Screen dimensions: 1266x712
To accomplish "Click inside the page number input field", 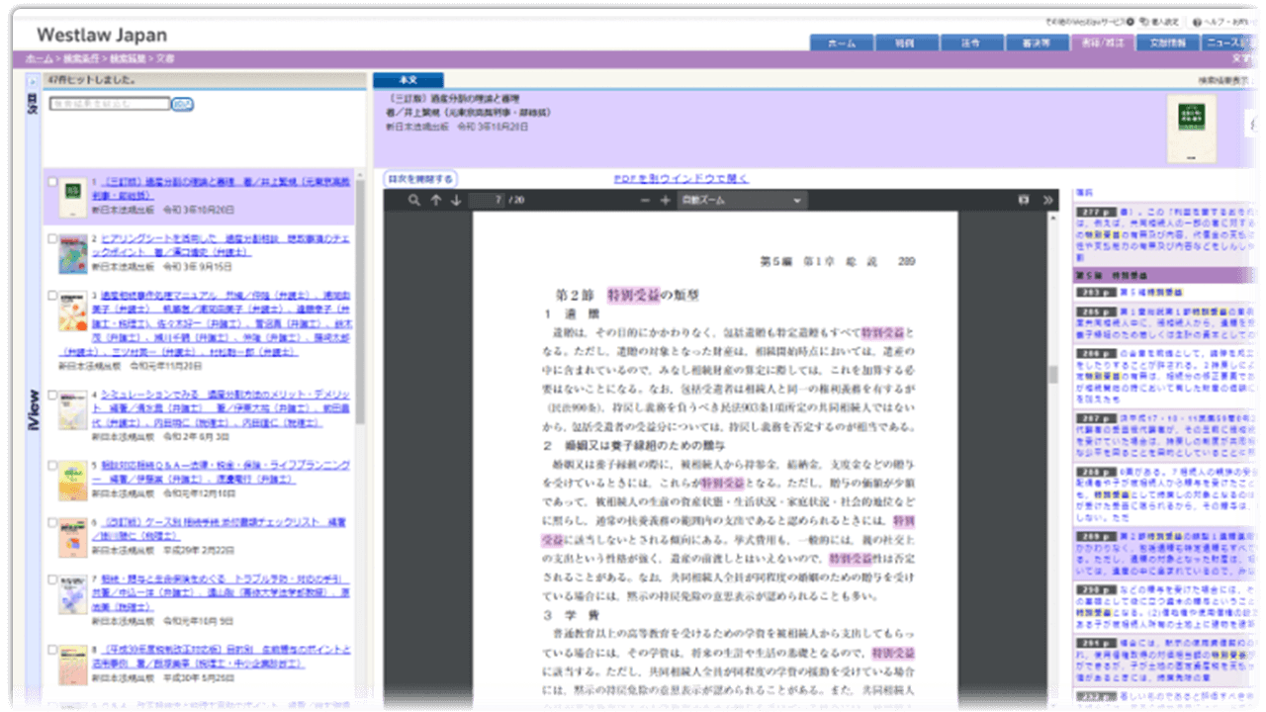I will coord(485,200).
